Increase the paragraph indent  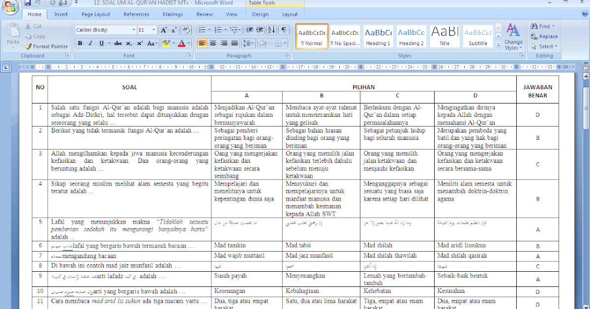(261, 30)
